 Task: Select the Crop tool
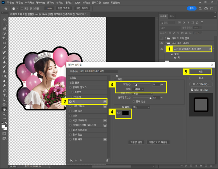tap(4, 38)
